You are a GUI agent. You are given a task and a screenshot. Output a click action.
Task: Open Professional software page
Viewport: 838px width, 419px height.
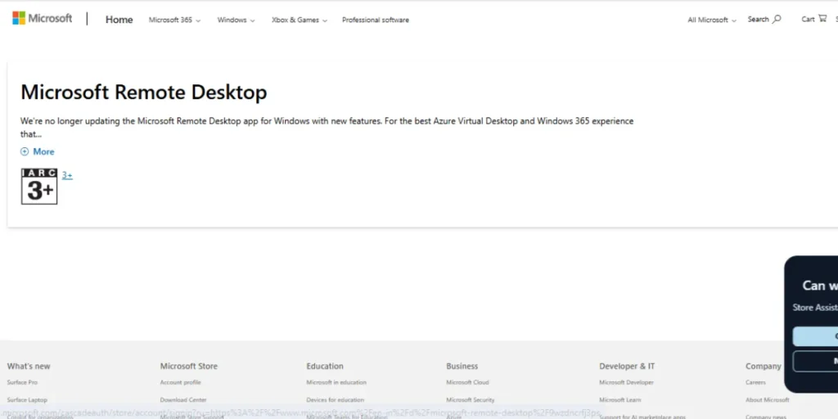(x=375, y=20)
